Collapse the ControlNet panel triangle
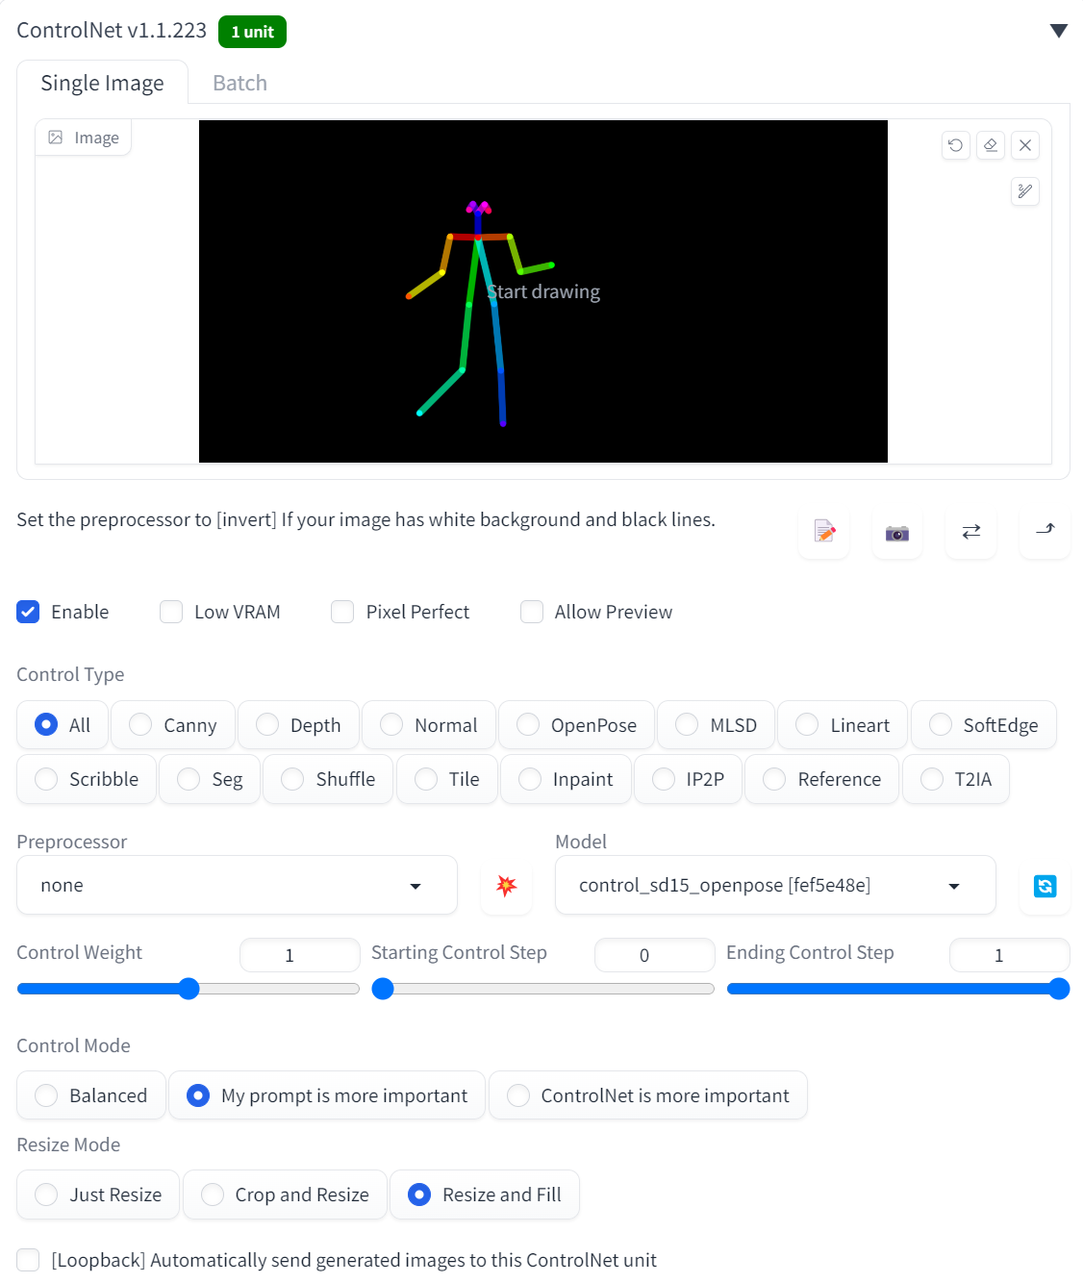 [1059, 31]
